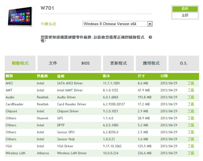Click the version 11.7.1.1001 cell
This screenshot has width=203, height=161.
[x=111, y=83]
